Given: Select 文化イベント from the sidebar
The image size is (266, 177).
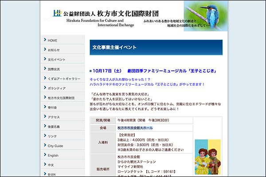Looking at the screenshot, I should click(57, 59).
